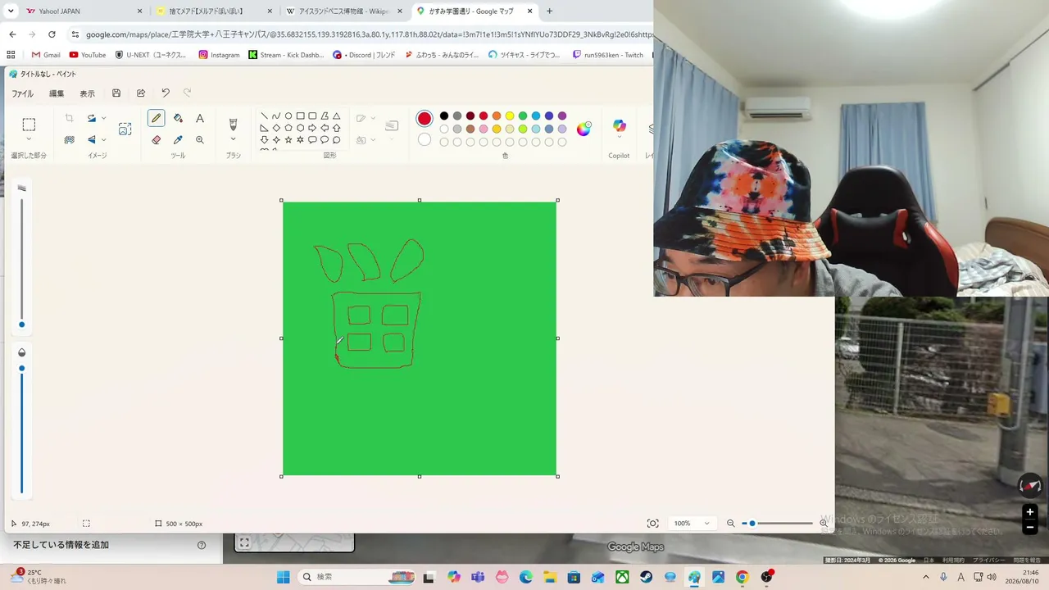Click the taskbar search box
The image size is (1049, 590).
pos(355,577)
